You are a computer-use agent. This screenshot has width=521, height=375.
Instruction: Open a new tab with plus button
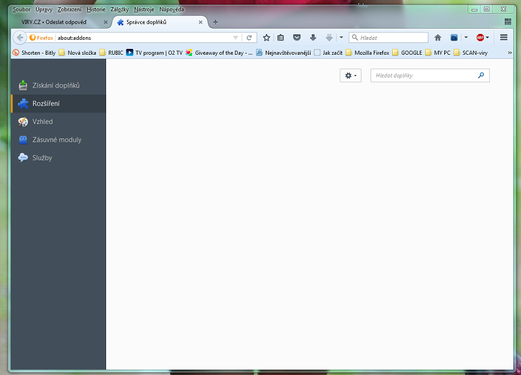216,22
